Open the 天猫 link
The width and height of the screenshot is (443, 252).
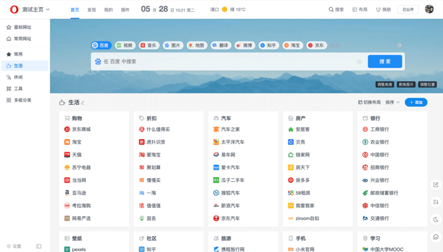click(73, 155)
